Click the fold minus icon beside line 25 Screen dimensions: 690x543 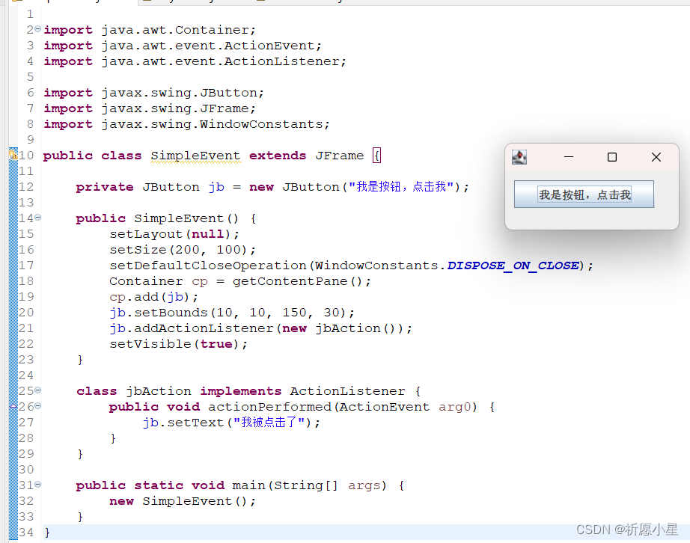36,390
